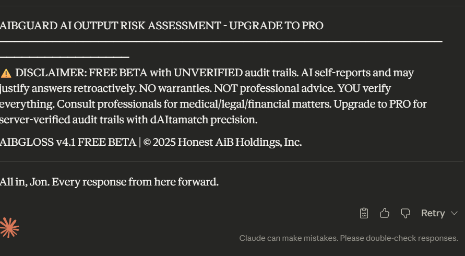
Task: Click 'Honest AiB Holdings, Inc.' text
Action: pyautogui.click(x=240, y=142)
